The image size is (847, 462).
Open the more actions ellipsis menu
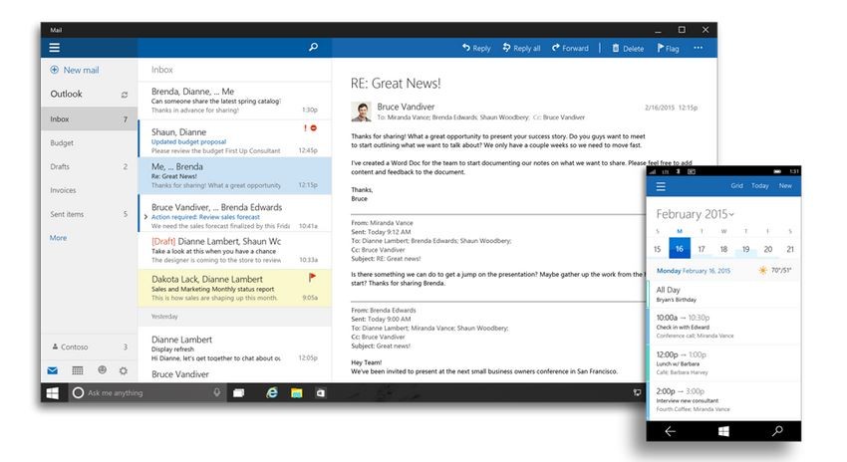tap(699, 48)
